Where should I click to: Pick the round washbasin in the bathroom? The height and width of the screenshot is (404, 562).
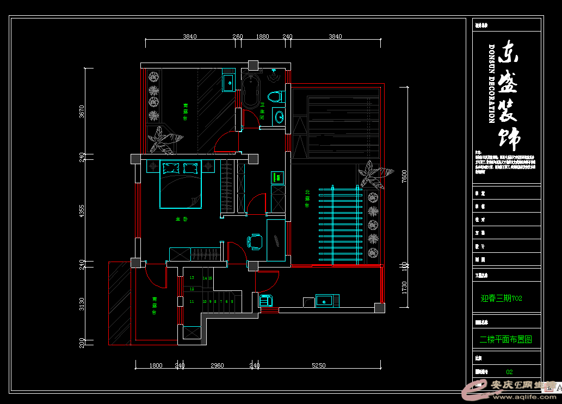coord(279,117)
